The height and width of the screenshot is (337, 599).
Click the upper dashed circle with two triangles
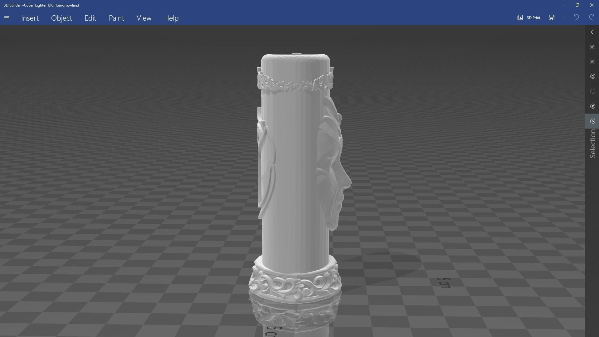pyautogui.click(x=592, y=76)
